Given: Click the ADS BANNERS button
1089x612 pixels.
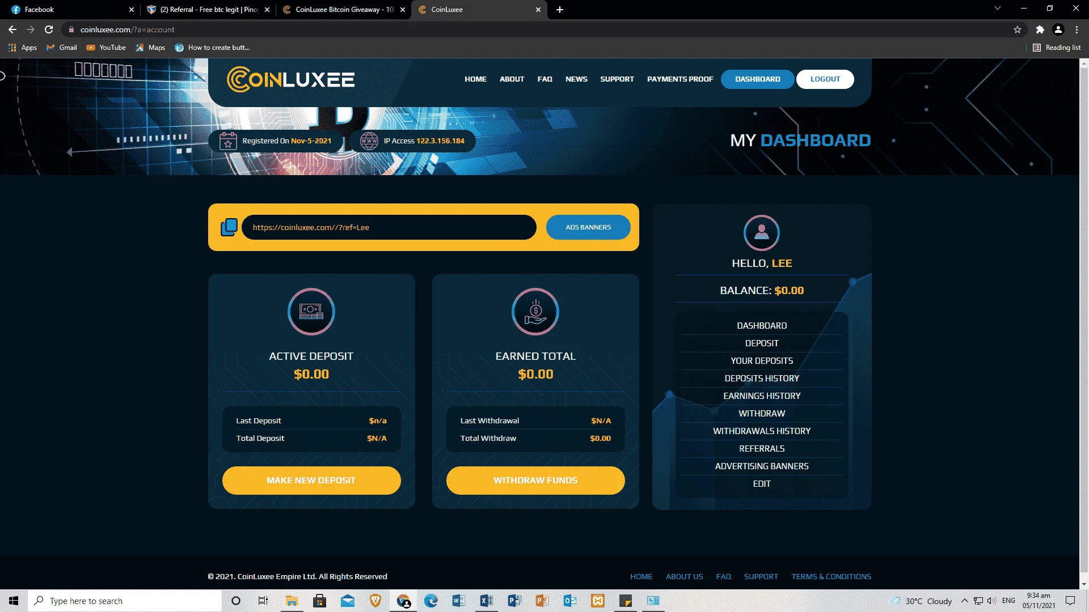Looking at the screenshot, I should [x=588, y=227].
